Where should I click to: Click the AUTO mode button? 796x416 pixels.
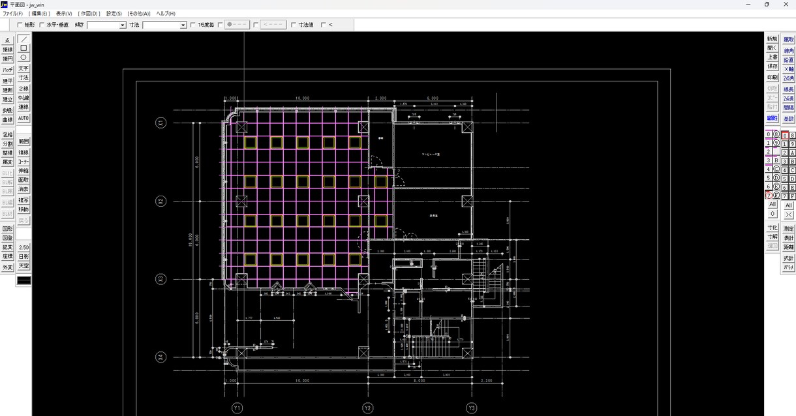click(23, 118)
